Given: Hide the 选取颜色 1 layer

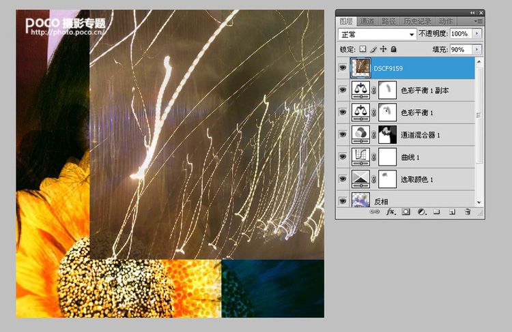Looking at the screenshot, I should [x=343, y=179].
